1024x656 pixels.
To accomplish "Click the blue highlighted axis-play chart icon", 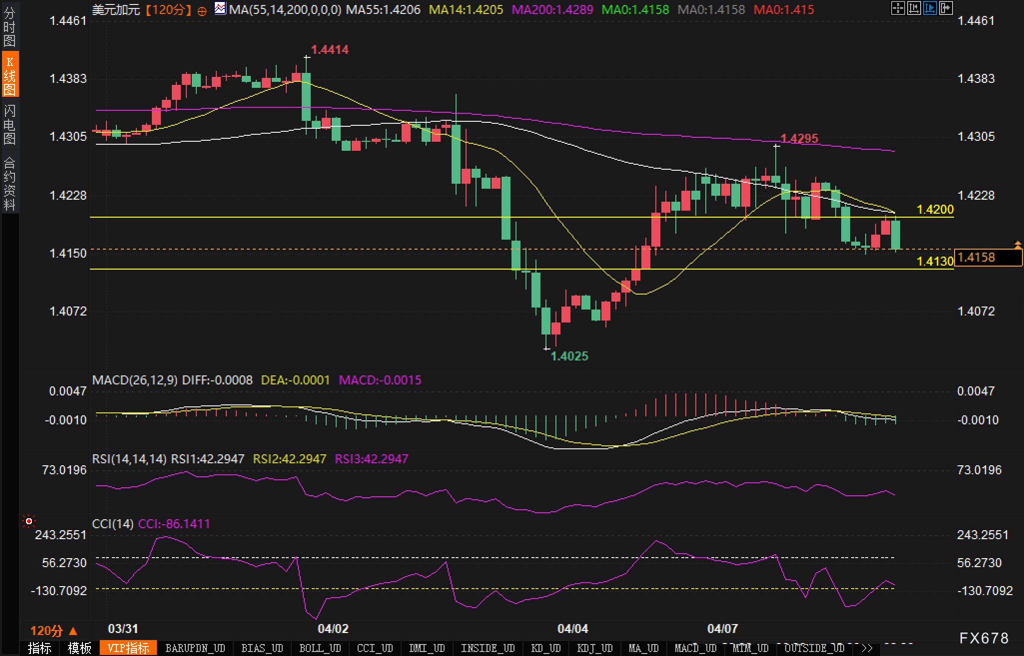I will click(x=930, y=8).
